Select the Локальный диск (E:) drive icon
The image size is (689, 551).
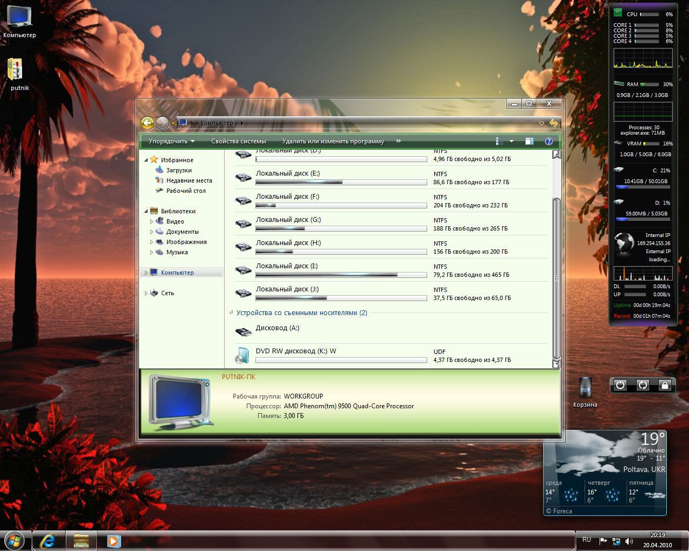point(243,177)
